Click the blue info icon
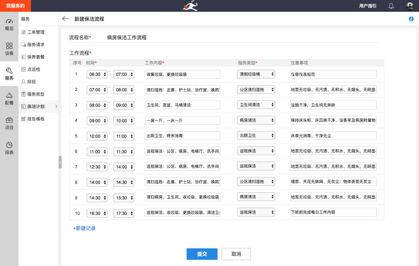The image size is (419, 266). 411,19
